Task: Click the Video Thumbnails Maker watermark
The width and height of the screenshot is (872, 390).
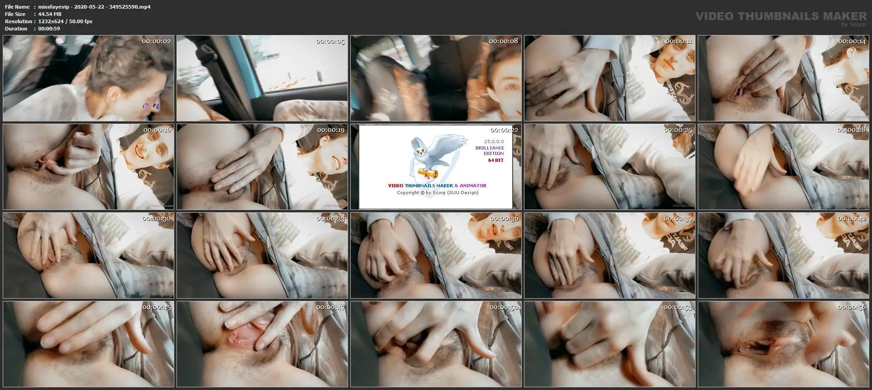Action: (781, 18)
